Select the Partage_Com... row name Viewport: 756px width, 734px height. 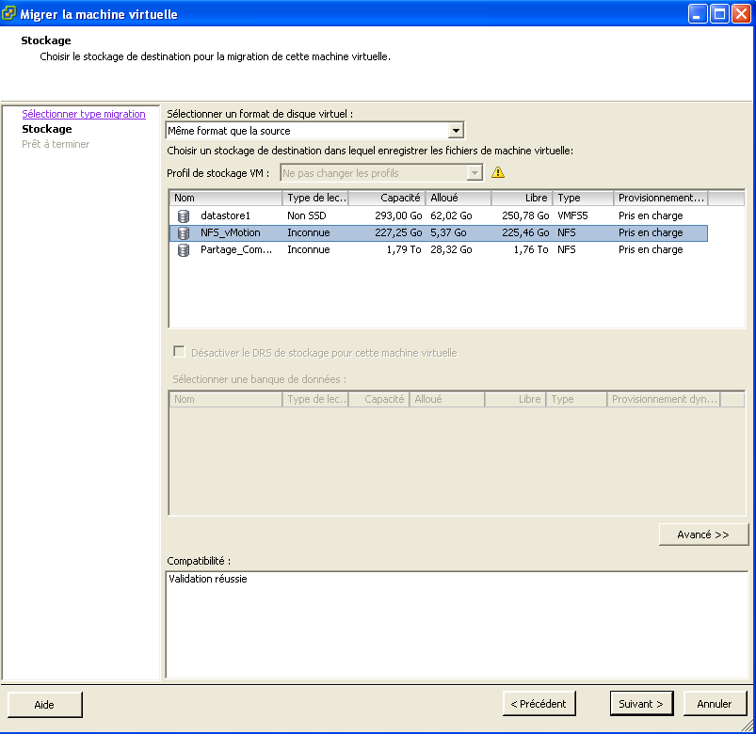coord(236,249)
